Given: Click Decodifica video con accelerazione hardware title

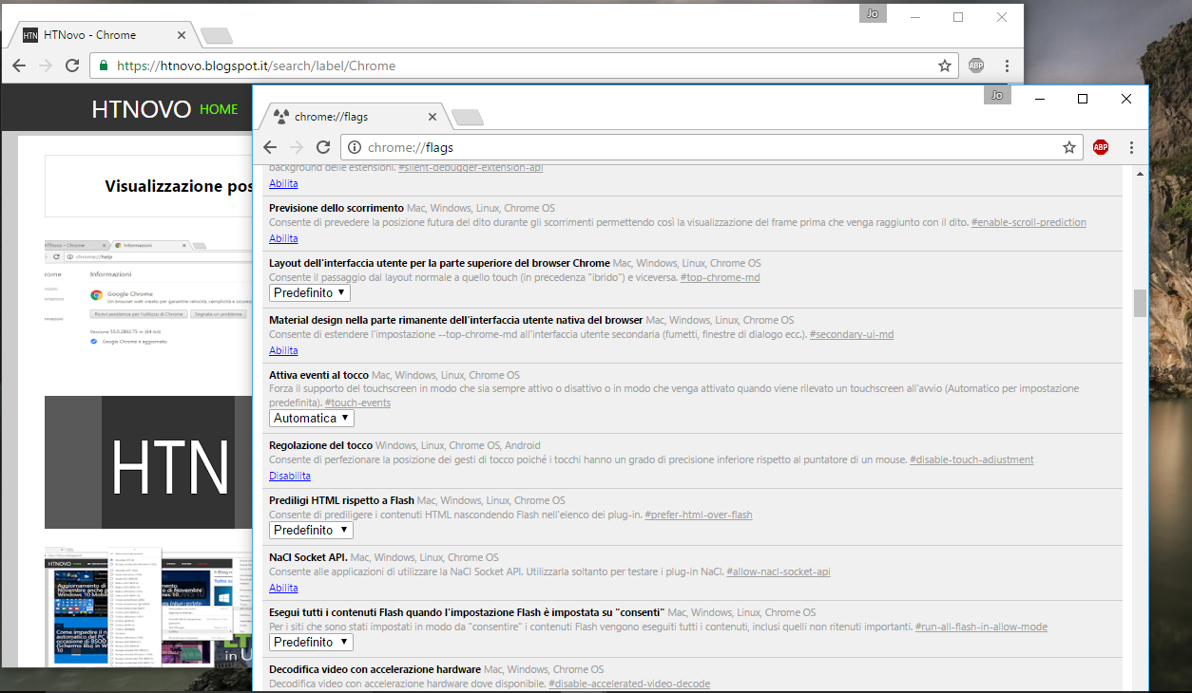Looking at the screenshot, I should [375, 669].
